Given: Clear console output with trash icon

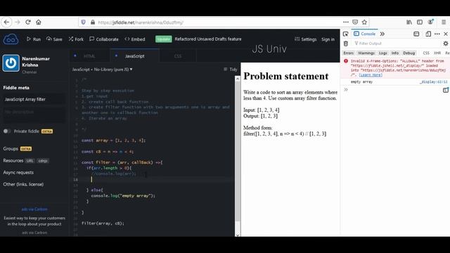Looking at the screenshot, I should click(x=346, y=44).
